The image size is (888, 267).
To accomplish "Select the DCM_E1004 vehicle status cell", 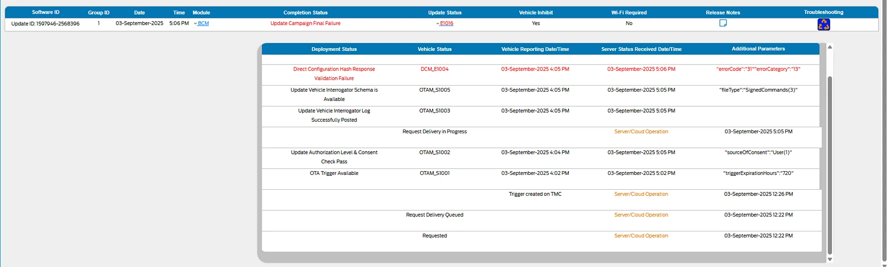I will 434,69.
